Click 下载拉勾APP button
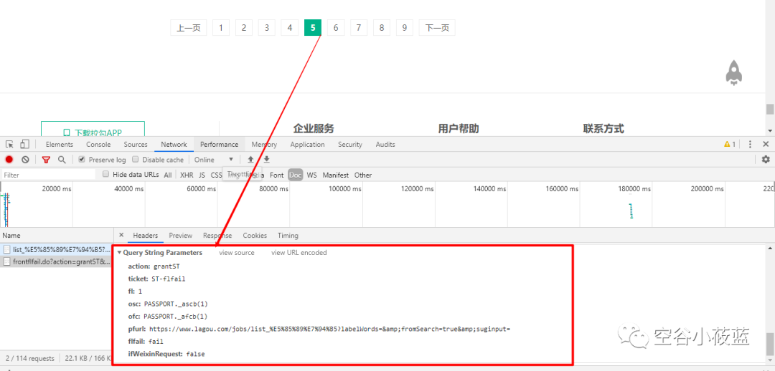The width and height of the screenshot is (775, 371). pos(93,129)
